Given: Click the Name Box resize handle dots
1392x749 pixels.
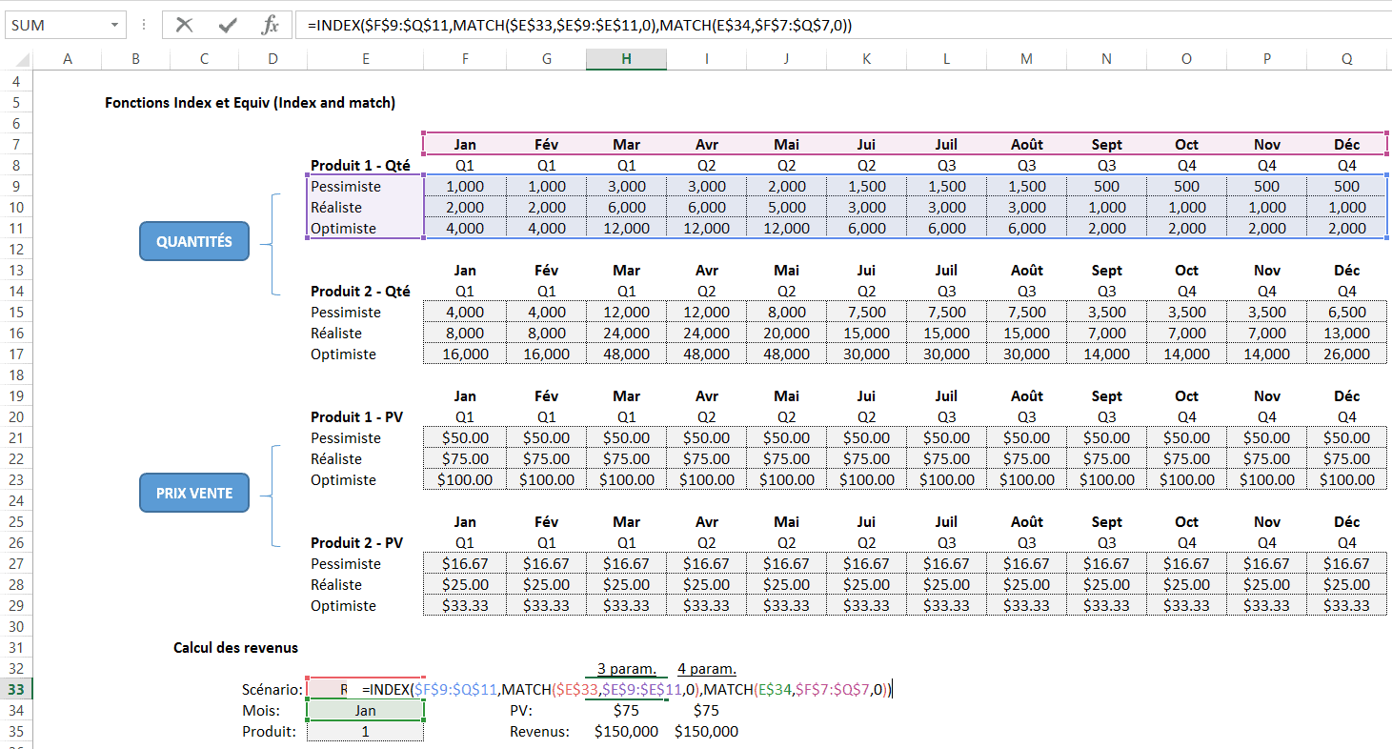Looking at the screenshot, I should pos(143,26).
